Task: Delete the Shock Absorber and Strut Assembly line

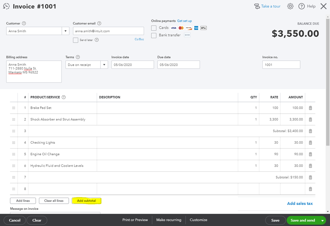Action: (x=310, y=119)
